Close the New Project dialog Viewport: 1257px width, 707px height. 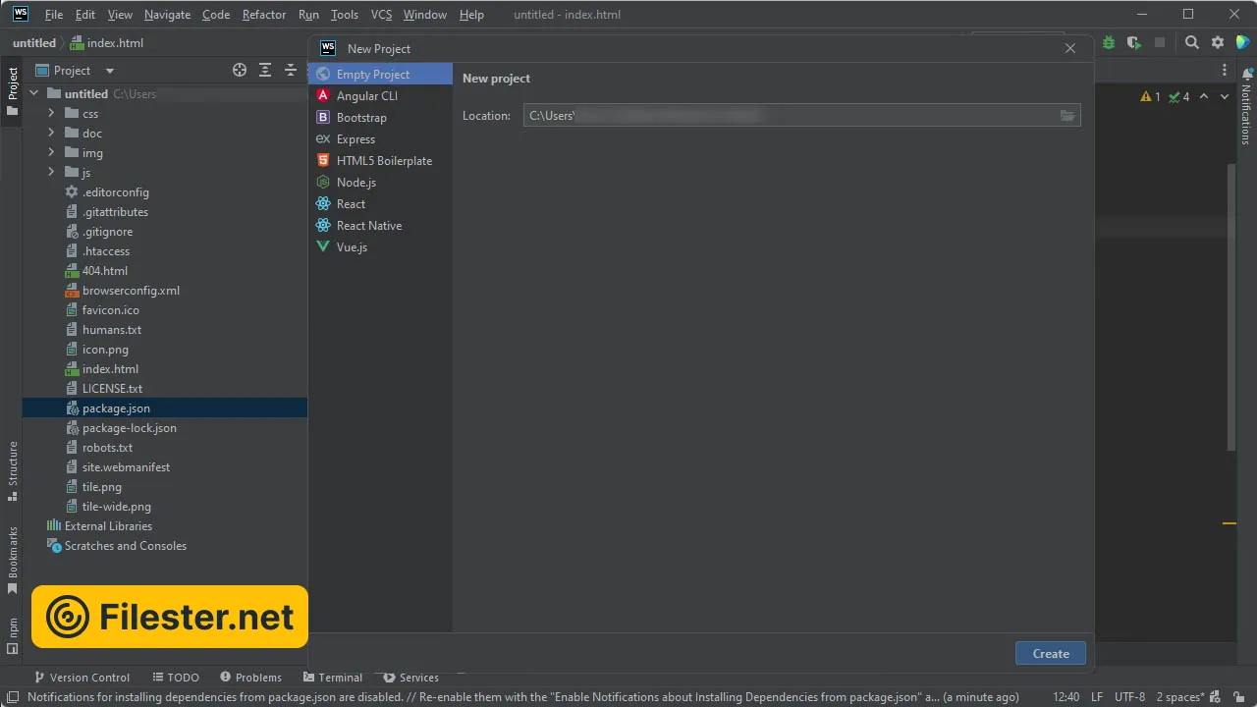pos(1070,48)
